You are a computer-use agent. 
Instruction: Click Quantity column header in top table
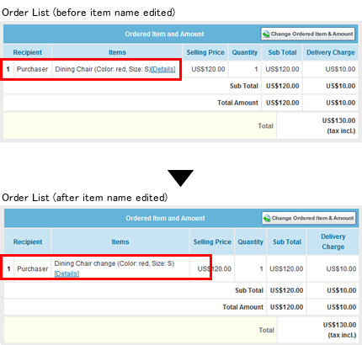(x=245, y=52)
